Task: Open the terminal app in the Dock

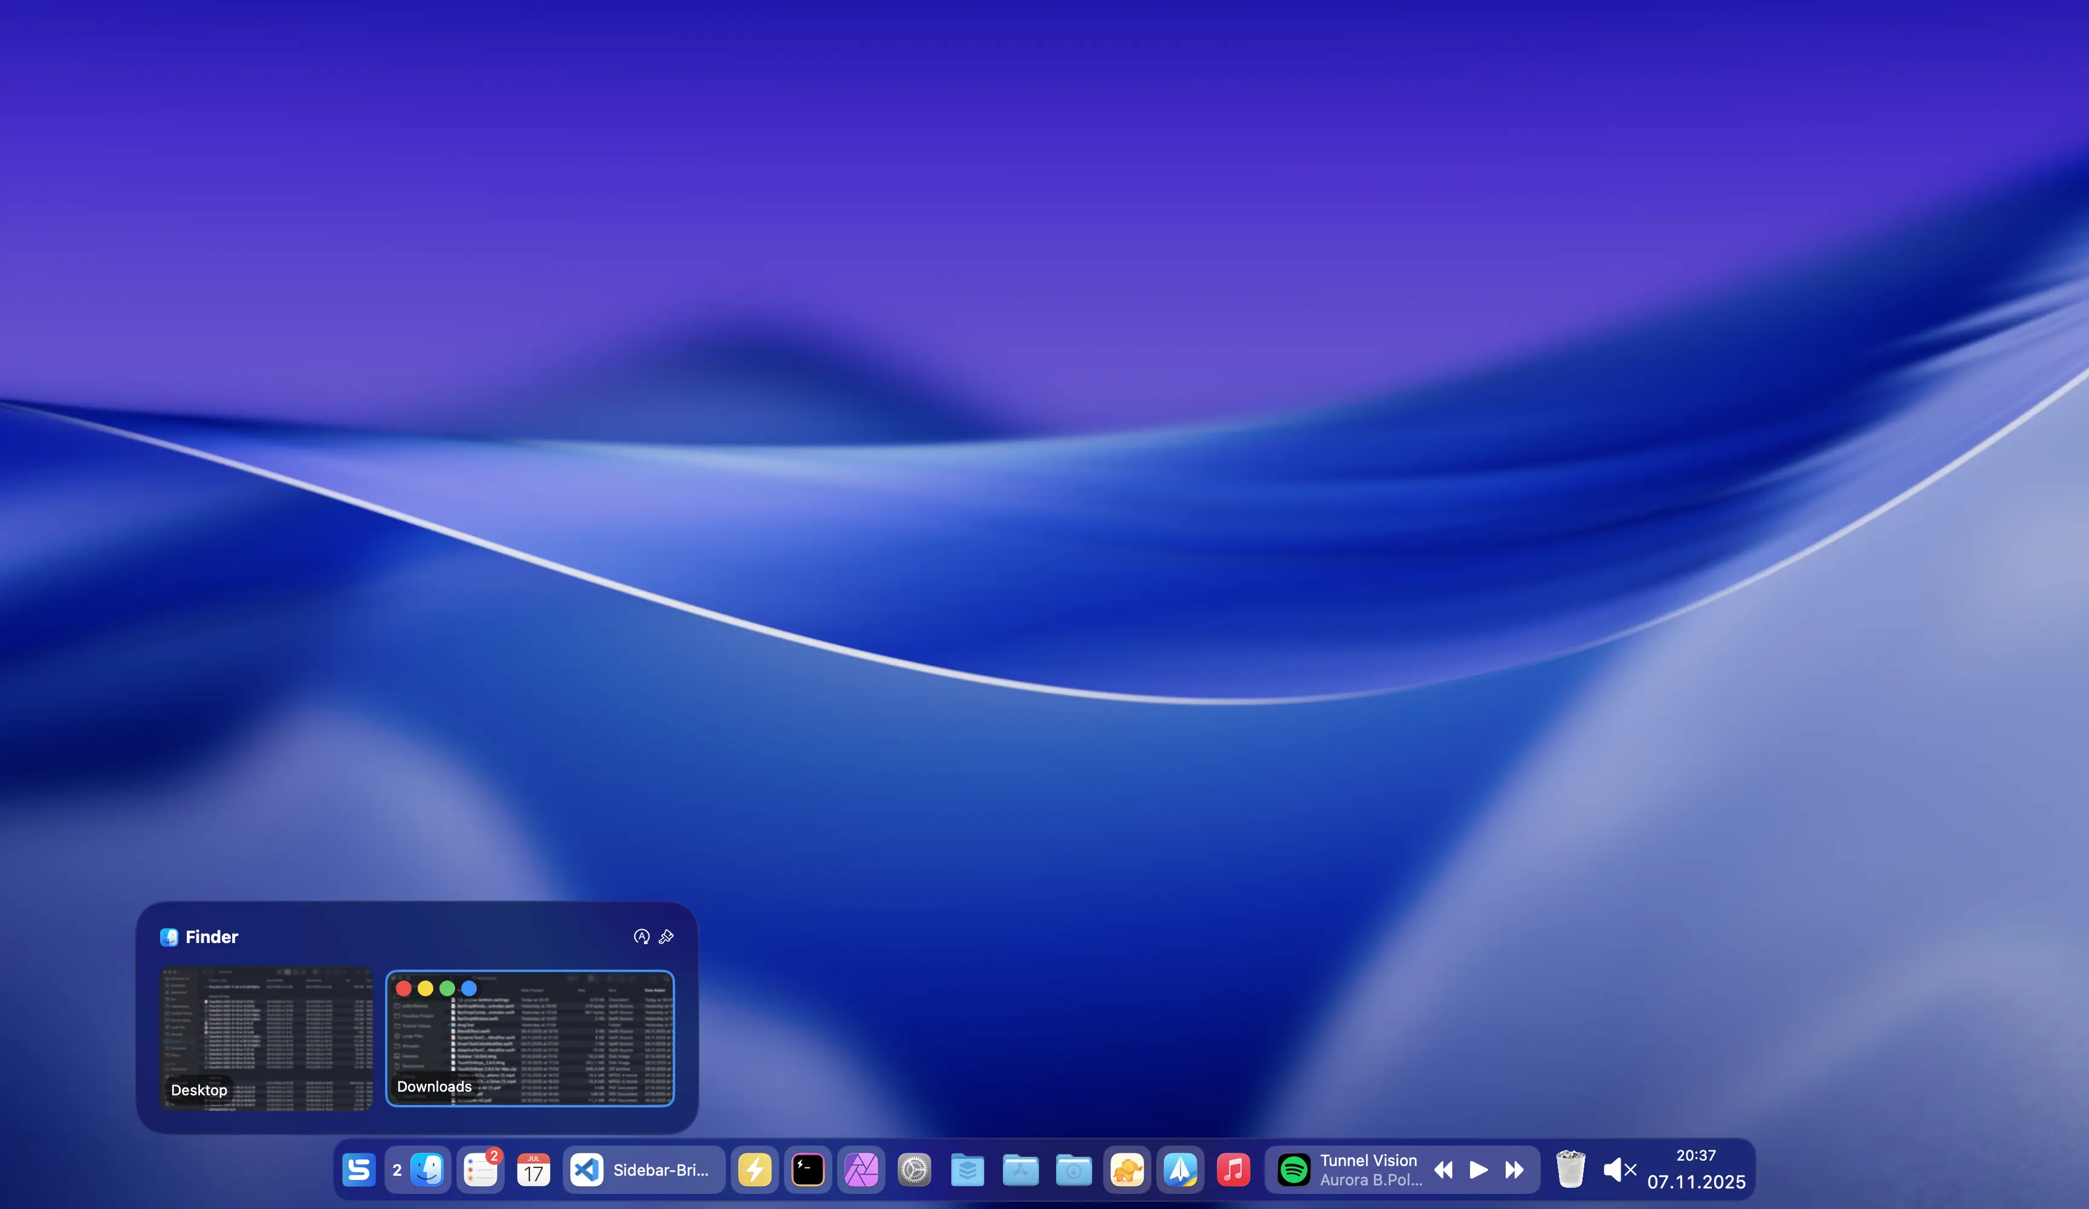Action: coord(806,1169)
